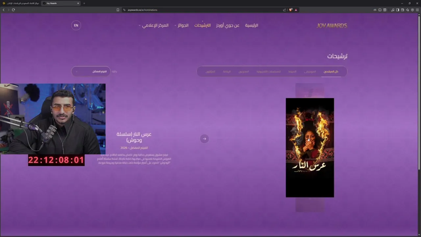Open the عن جوي أوردز menu link
Image resolution: width=421 pixels, height=237 pixels.
click(x=228, y=25)
